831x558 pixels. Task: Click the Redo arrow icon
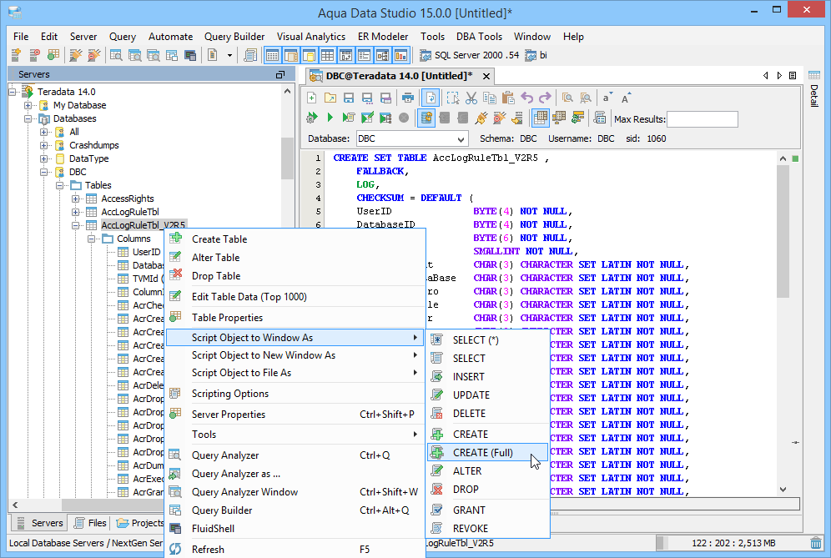coord(545,98)
